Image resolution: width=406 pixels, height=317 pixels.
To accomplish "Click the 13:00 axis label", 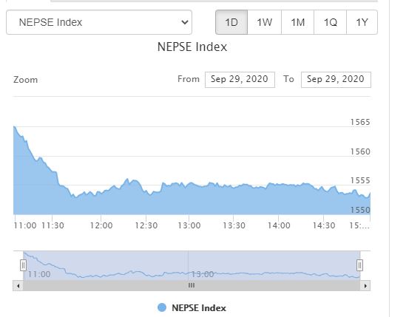I will click(x=189, y=225).
